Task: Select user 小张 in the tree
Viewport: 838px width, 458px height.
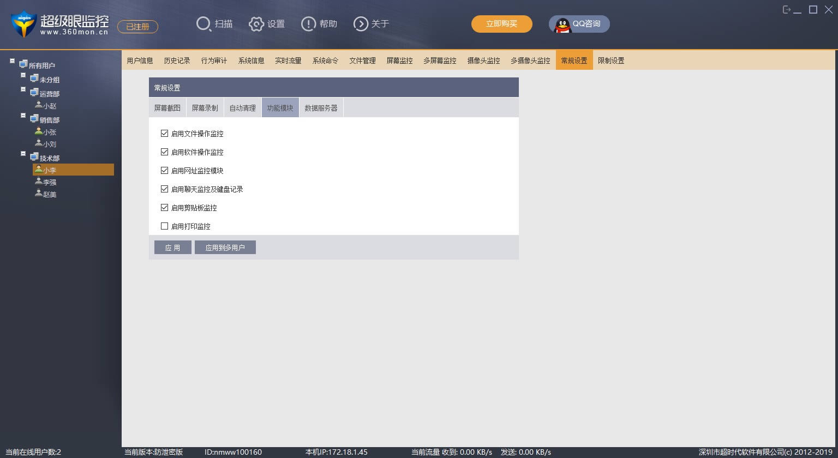Action: coord(49,132)
